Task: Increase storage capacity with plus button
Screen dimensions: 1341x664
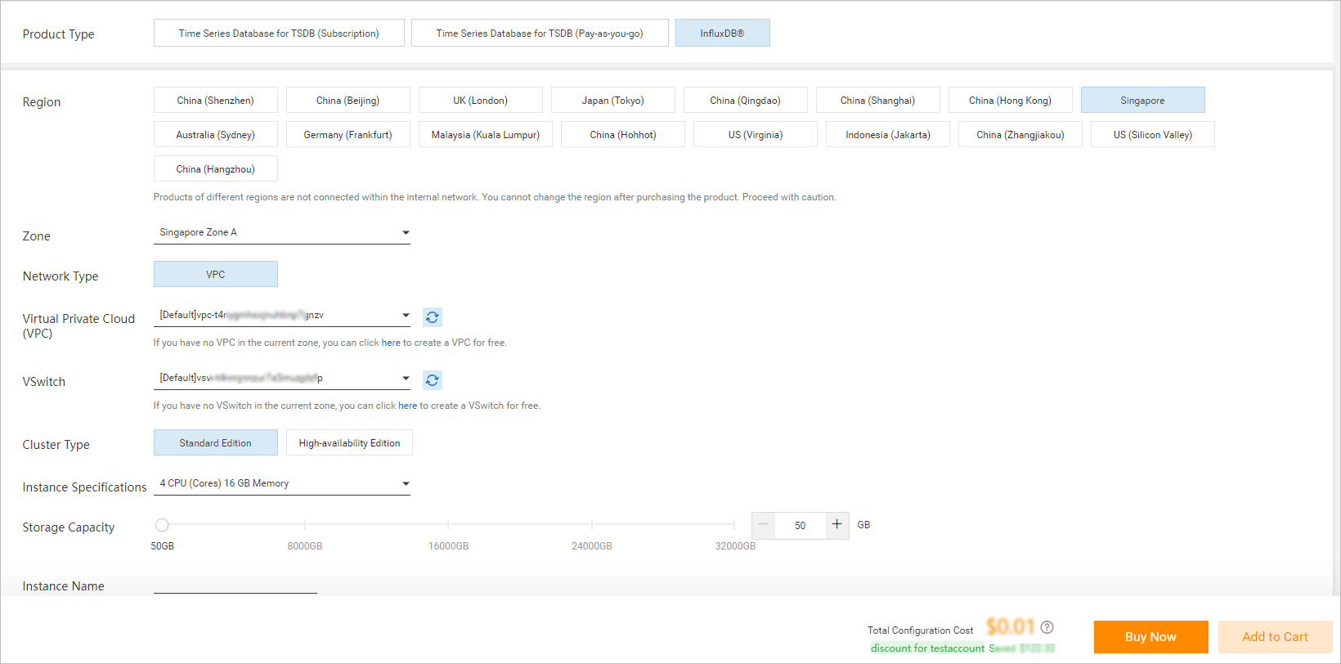Action: pyautogui.click(x=836, y=524)
